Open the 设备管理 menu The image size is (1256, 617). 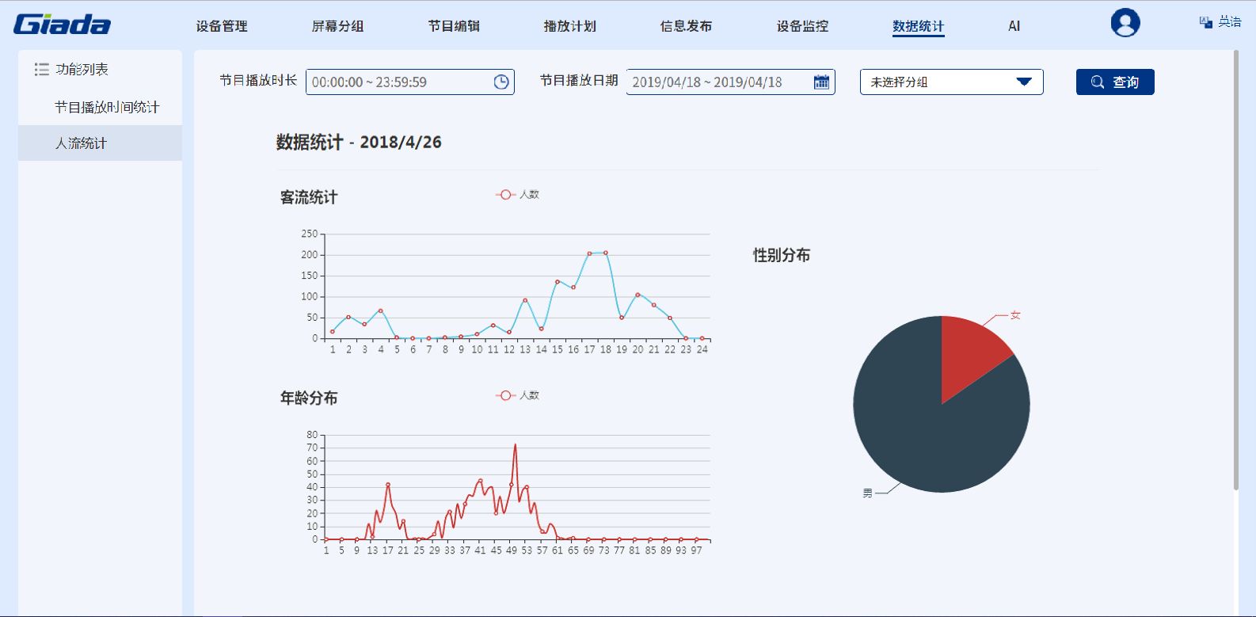[x=222, y=26]
